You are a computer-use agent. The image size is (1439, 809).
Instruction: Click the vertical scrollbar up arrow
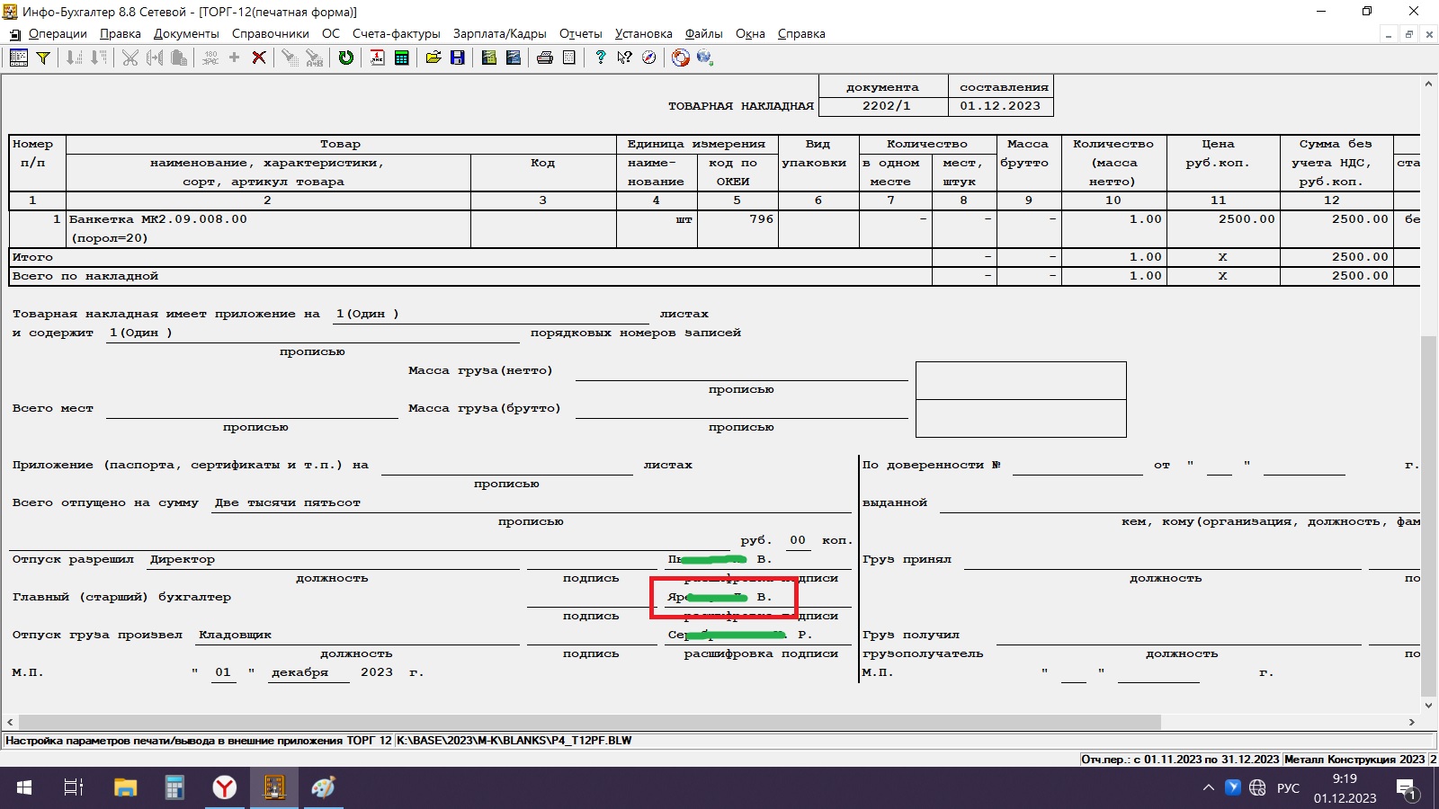[x=1428, y=84]
